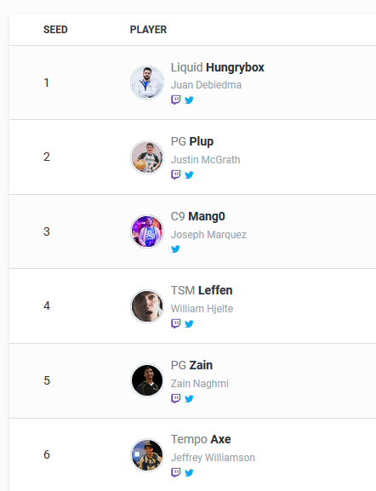Open Tempo Axe player link
The width and height of the screenshot is (376, 491).
[x=201, y=439]
